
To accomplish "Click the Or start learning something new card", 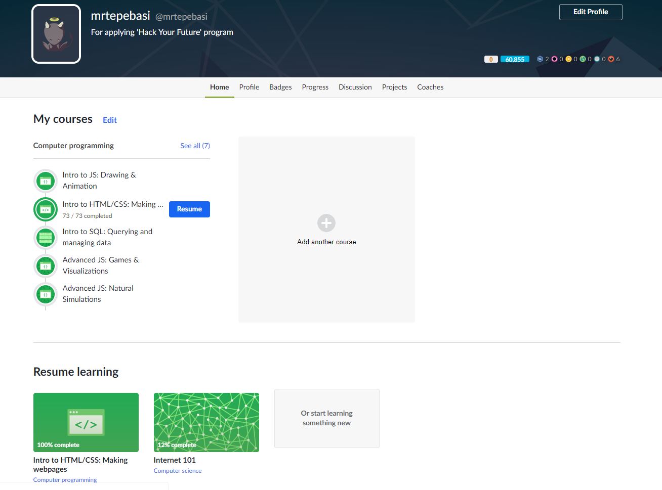I will click(x=327, y=418).
